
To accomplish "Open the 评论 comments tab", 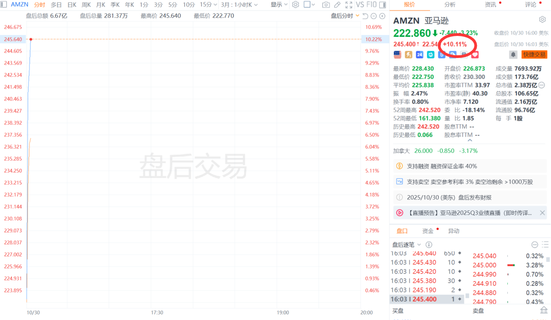I will tap(531, 5).
